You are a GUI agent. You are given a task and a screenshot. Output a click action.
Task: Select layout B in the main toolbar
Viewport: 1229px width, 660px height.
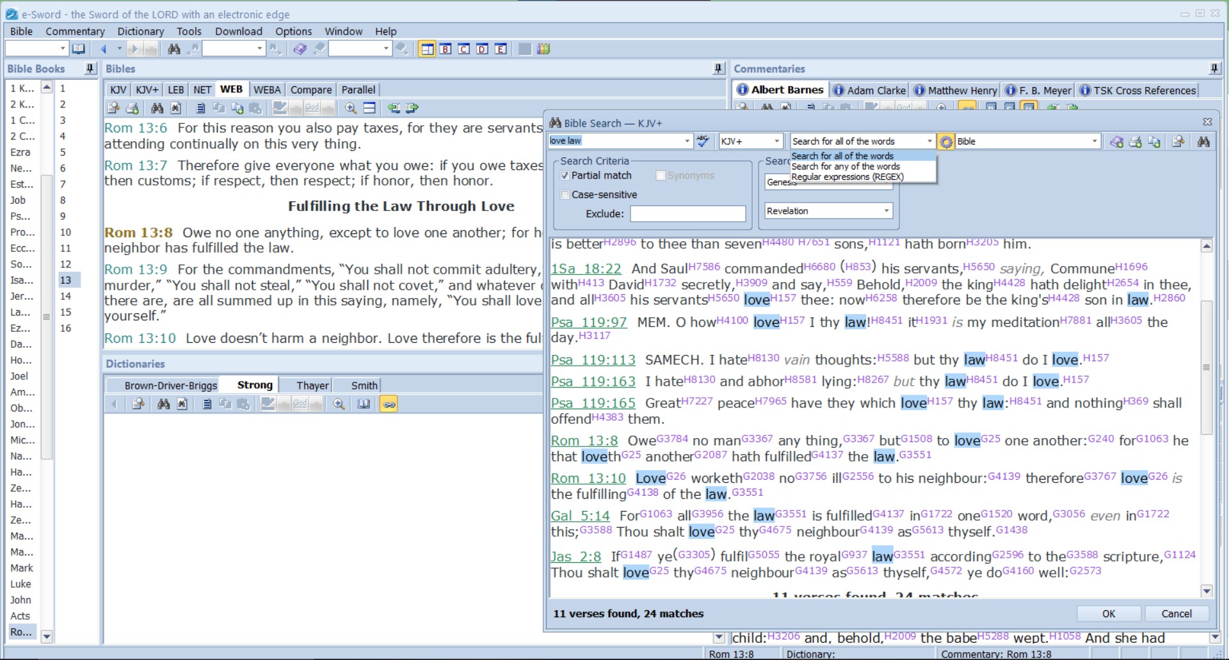point(446,49)
